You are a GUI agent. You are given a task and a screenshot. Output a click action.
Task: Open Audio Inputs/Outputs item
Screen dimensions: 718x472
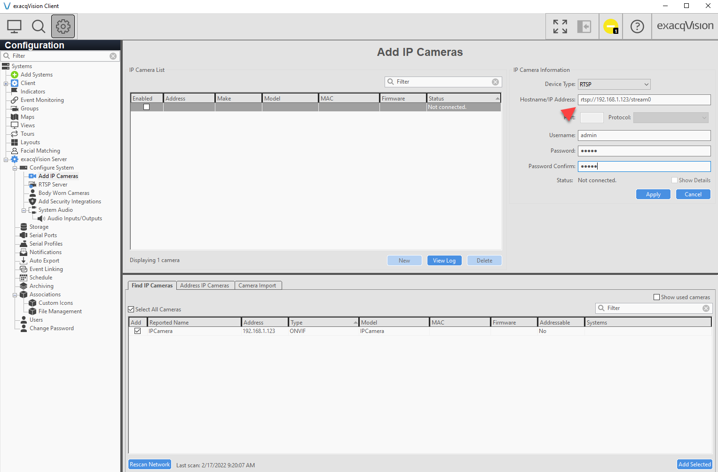click(x=74, y=218)
